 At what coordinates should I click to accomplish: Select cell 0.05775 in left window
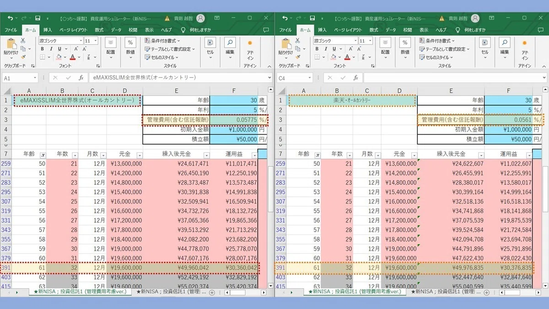point(234,120)
